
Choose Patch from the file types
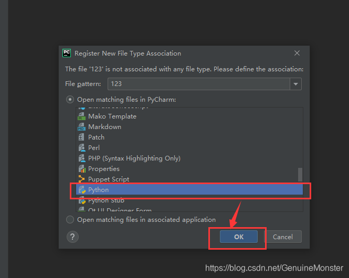(x=189, y=137)
